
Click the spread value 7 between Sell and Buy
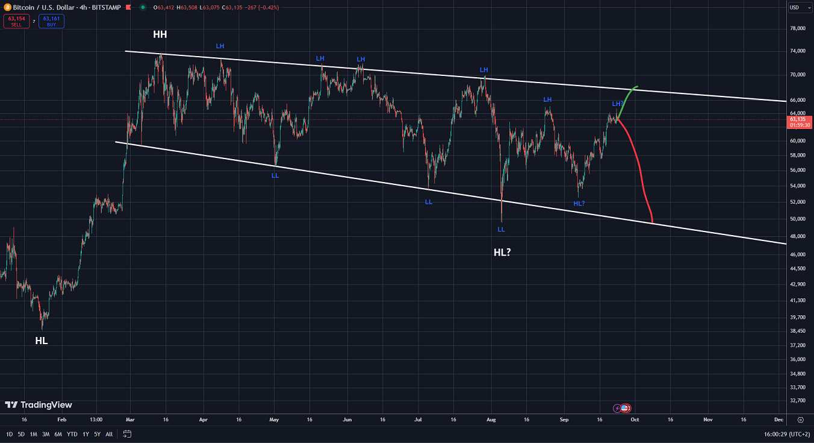pos(34,21)
